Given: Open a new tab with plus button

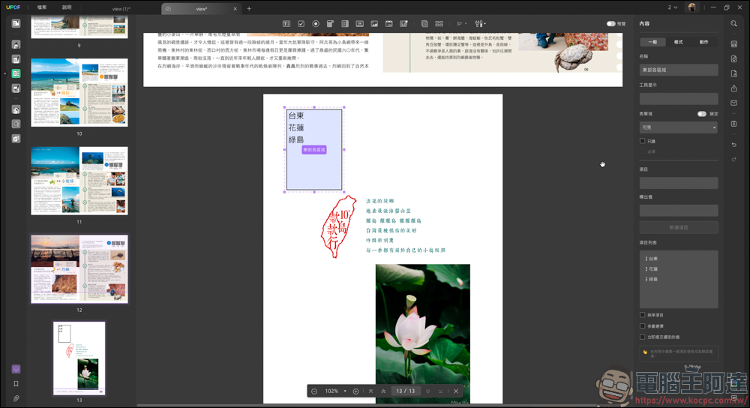Looking at the screenshot, I should tap(249, 8).
